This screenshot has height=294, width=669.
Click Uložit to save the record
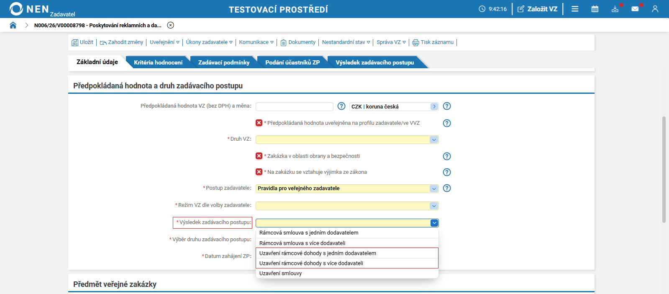point(82,42)
